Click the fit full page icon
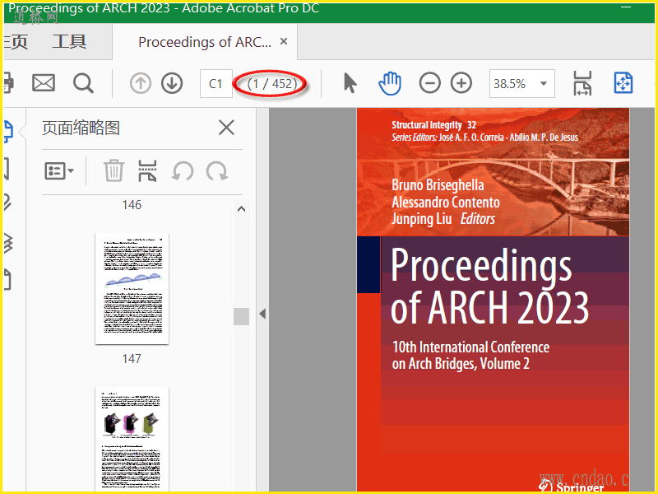Viewport: 658px width, 494px height. 623,83
